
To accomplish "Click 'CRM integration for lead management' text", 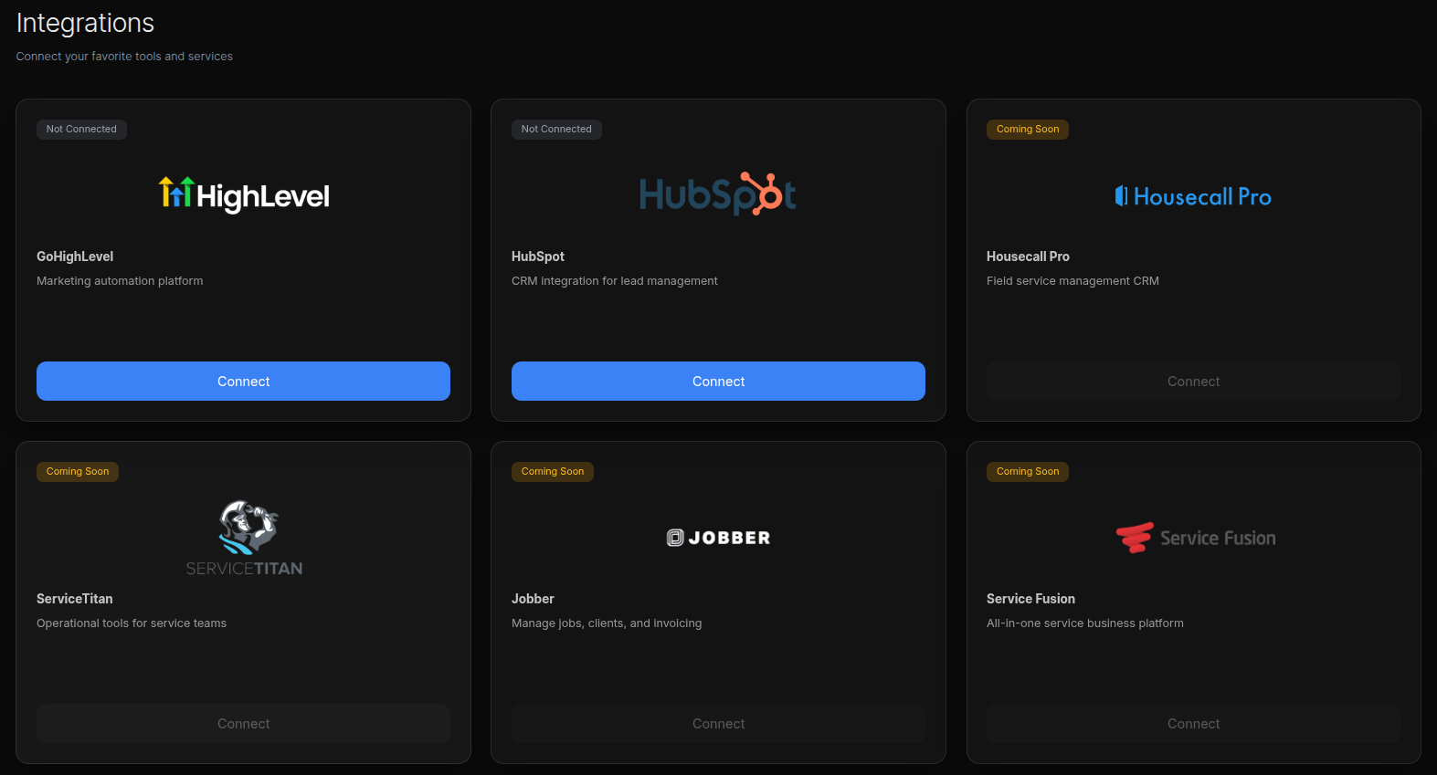I will 615,281.
